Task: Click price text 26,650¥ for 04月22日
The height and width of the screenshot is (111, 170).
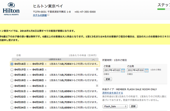Action: (65, 97)
